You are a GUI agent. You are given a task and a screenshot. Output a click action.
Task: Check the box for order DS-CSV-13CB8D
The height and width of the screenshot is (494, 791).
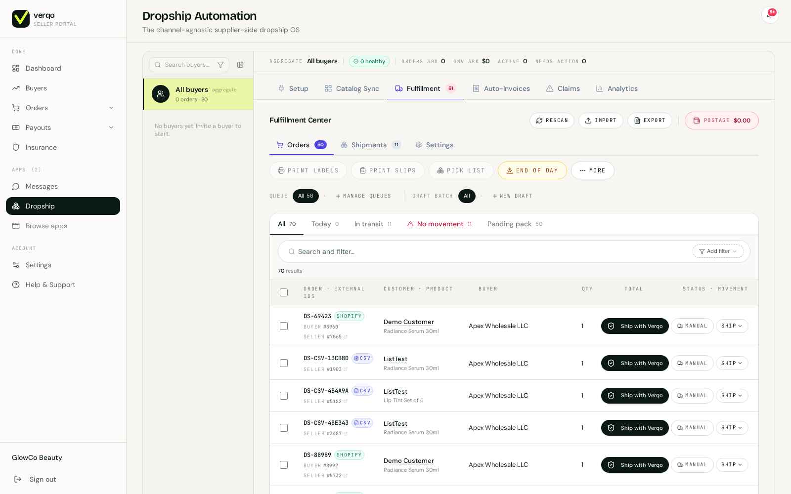tap(284, 363)
